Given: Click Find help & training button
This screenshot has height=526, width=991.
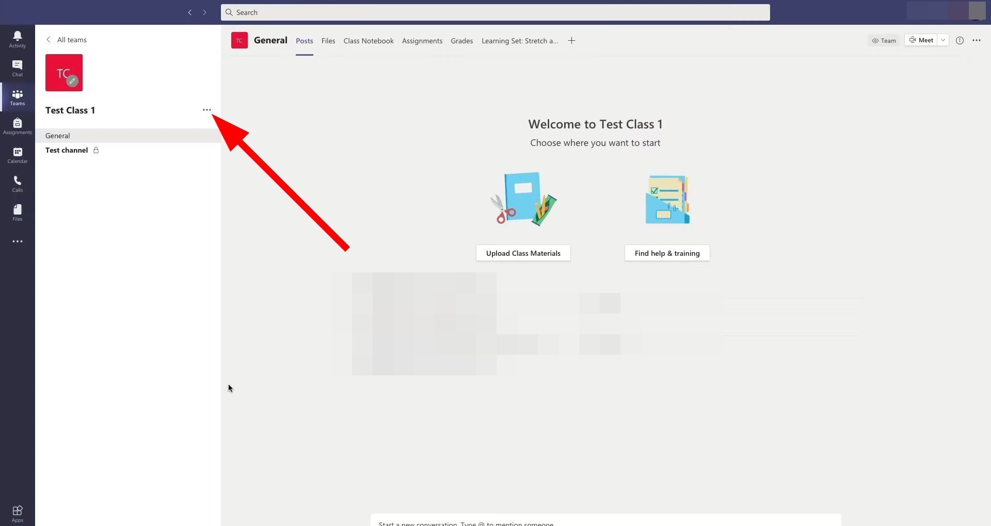Looking at the screenshot, I should [x=667, y=253].
